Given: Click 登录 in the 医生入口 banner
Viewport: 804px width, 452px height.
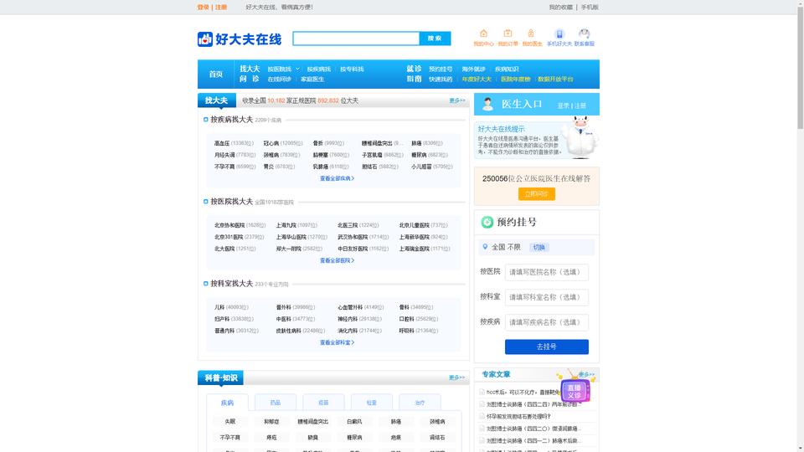Looking at the screenshot, I should click(563, 105).
